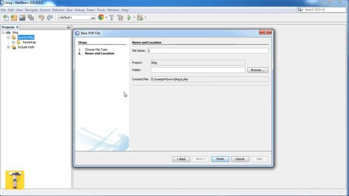Screen dimensions: 349x196
Task: Click the Build Project hammer icon
Action: click(112, 17)
